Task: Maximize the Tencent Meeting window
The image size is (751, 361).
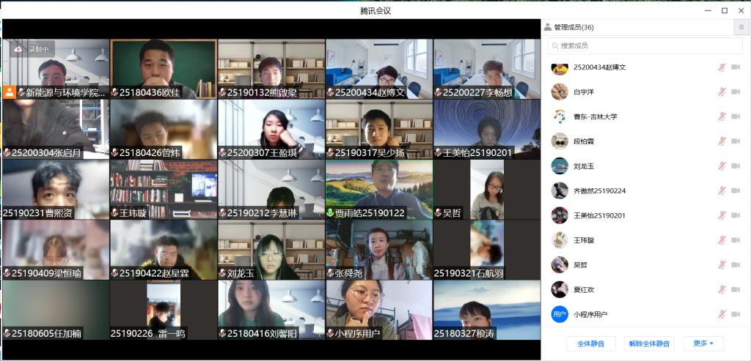Action: (x=724, y=10)
